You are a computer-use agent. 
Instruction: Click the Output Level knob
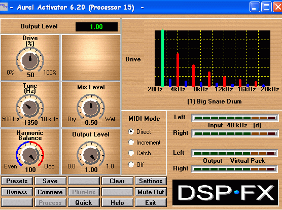pos(91,155)
